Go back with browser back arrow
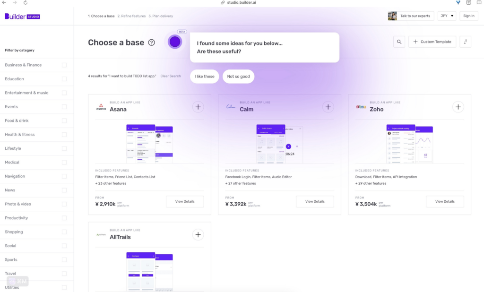Viewport: 484px width, 292px height. [x=4, y=2]
